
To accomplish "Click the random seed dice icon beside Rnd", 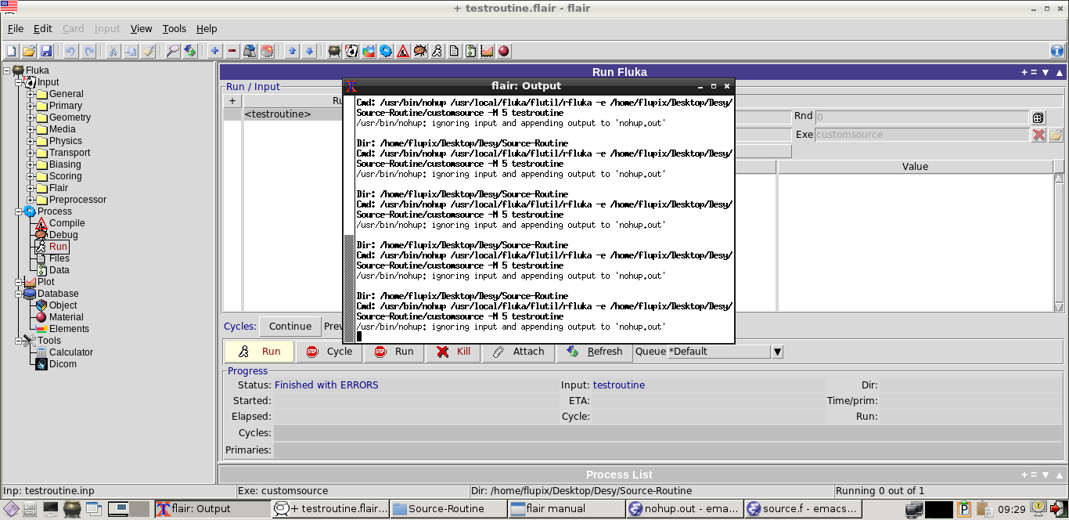I will pyautogui.click(x=1038, y=117).
